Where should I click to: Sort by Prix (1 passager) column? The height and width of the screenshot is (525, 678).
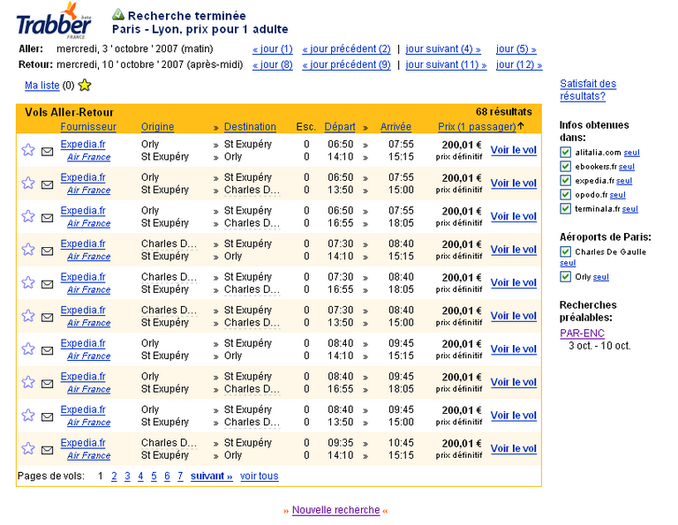(477, 126)
